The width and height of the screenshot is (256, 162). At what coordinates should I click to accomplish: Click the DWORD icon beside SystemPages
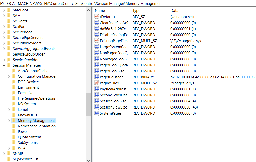pyautogui.click(x=97, y=113)
